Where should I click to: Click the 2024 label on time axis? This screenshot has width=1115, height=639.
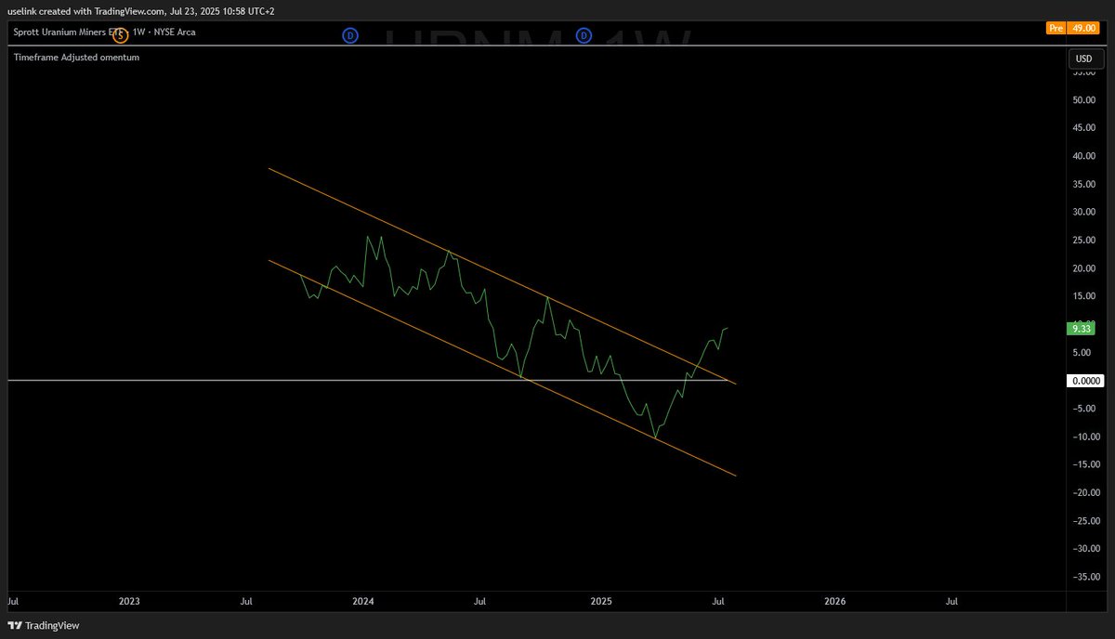pyautogui.click(x=363, y=601)
